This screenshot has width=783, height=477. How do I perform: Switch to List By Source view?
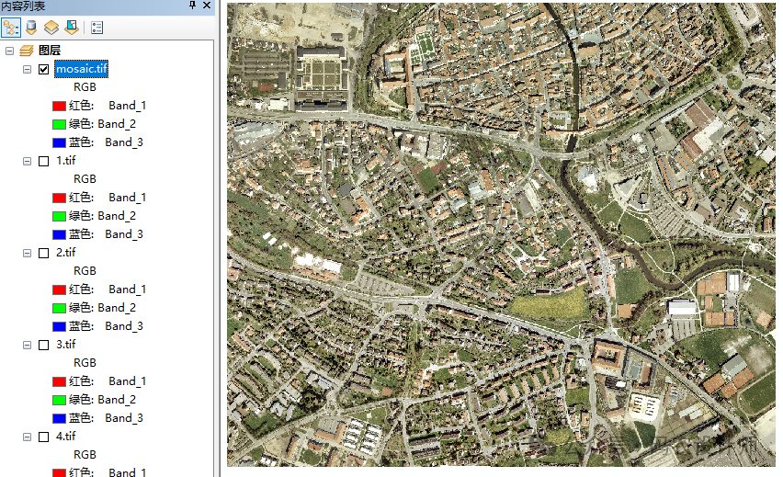coord(32,27)
